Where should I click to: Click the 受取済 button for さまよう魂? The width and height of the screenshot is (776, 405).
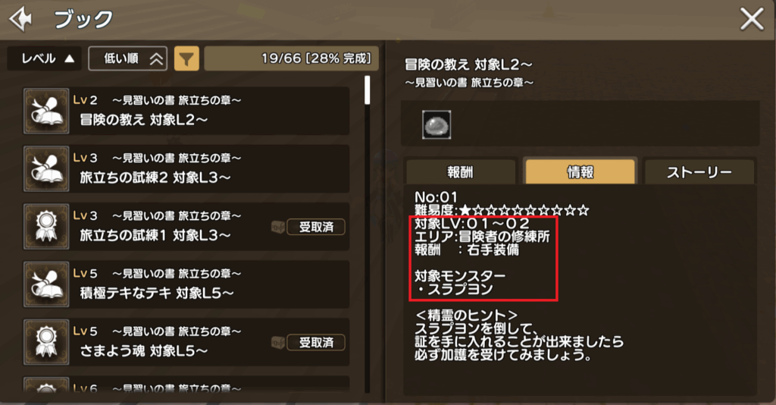316,342
